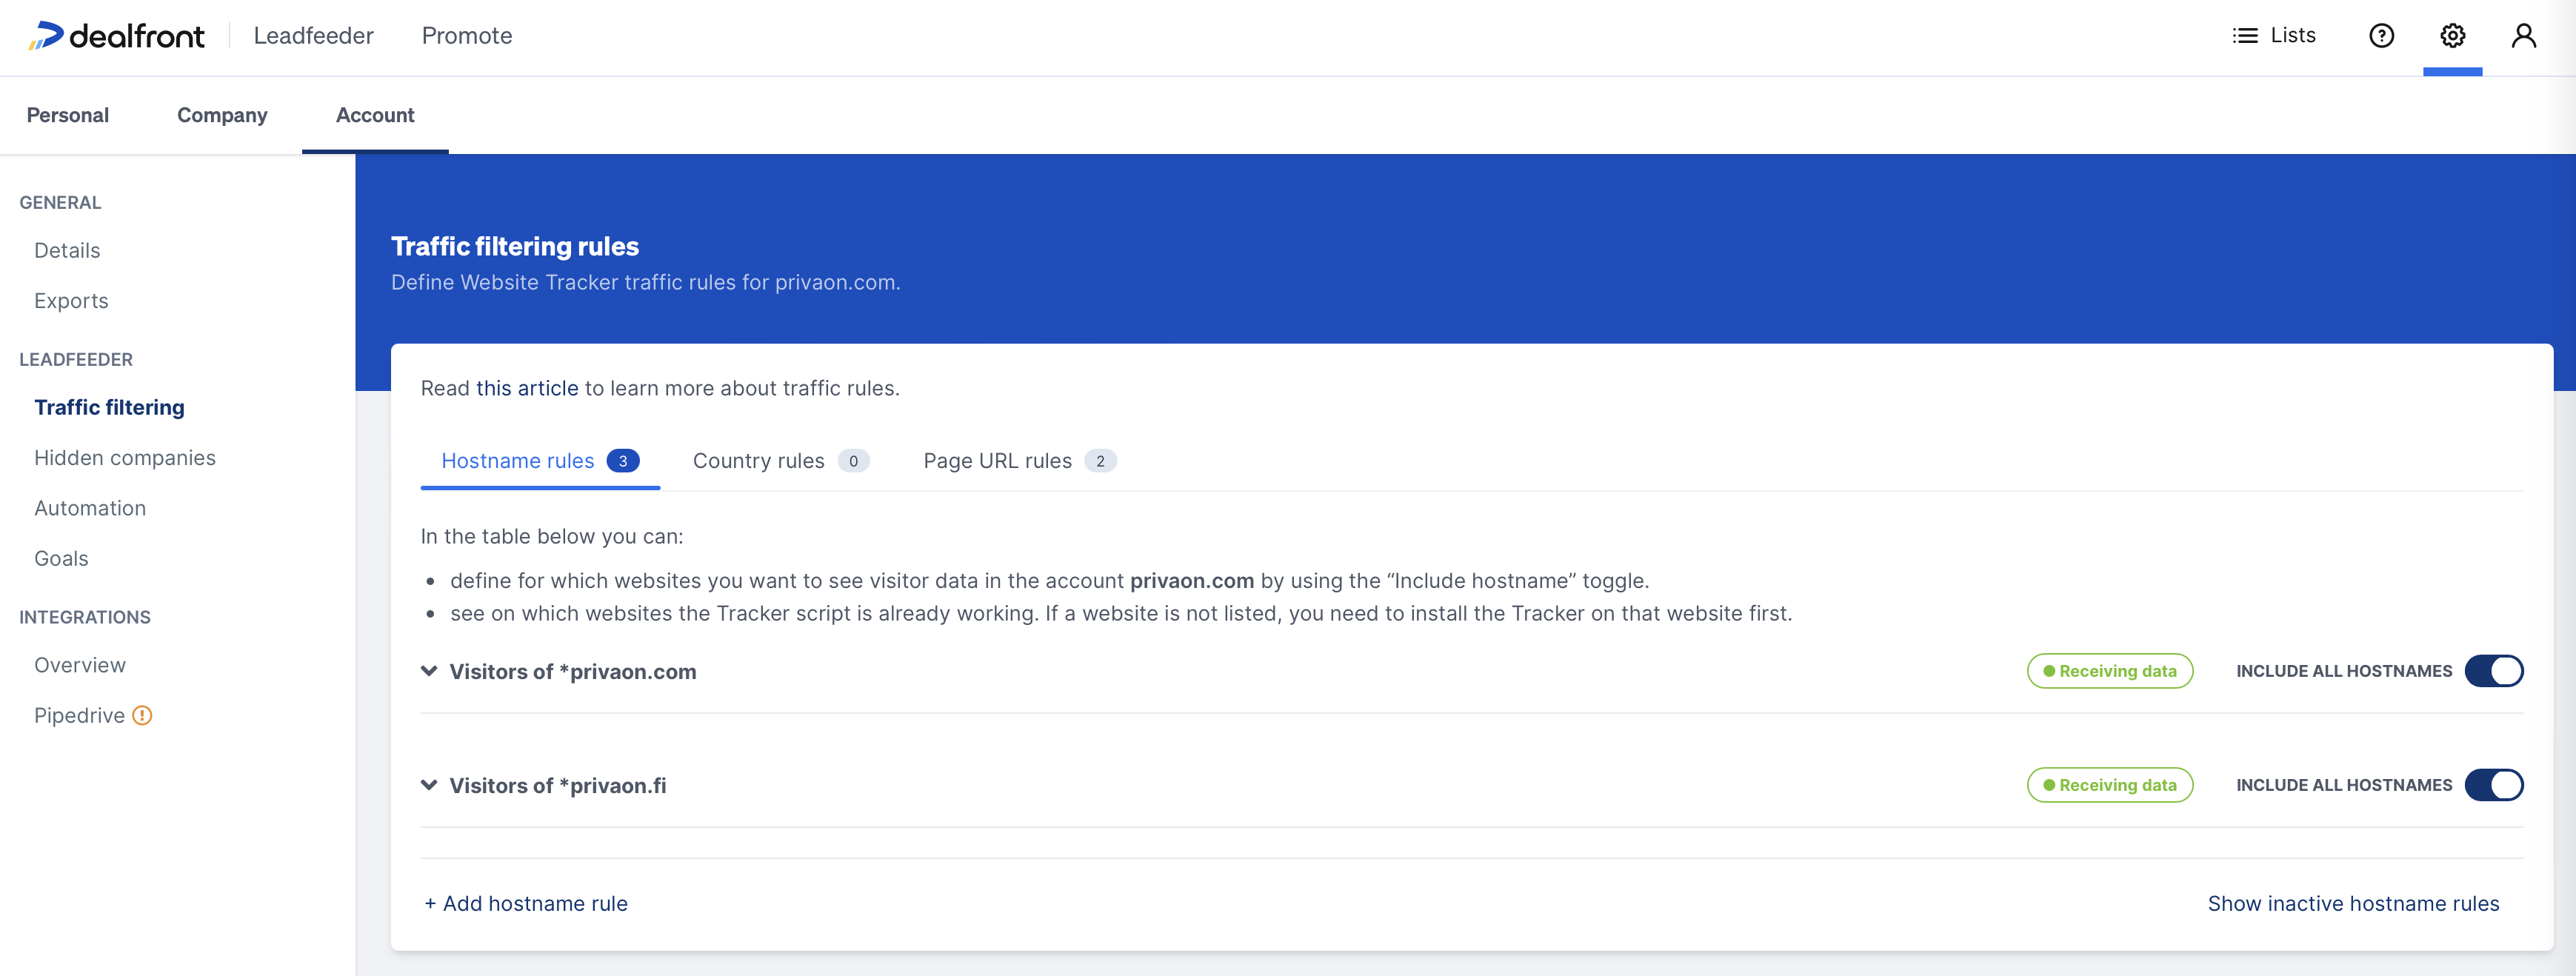Open Hidden companies in sidebar
The height and width of the screenshot is (976, 2576).
click(125, 457)
